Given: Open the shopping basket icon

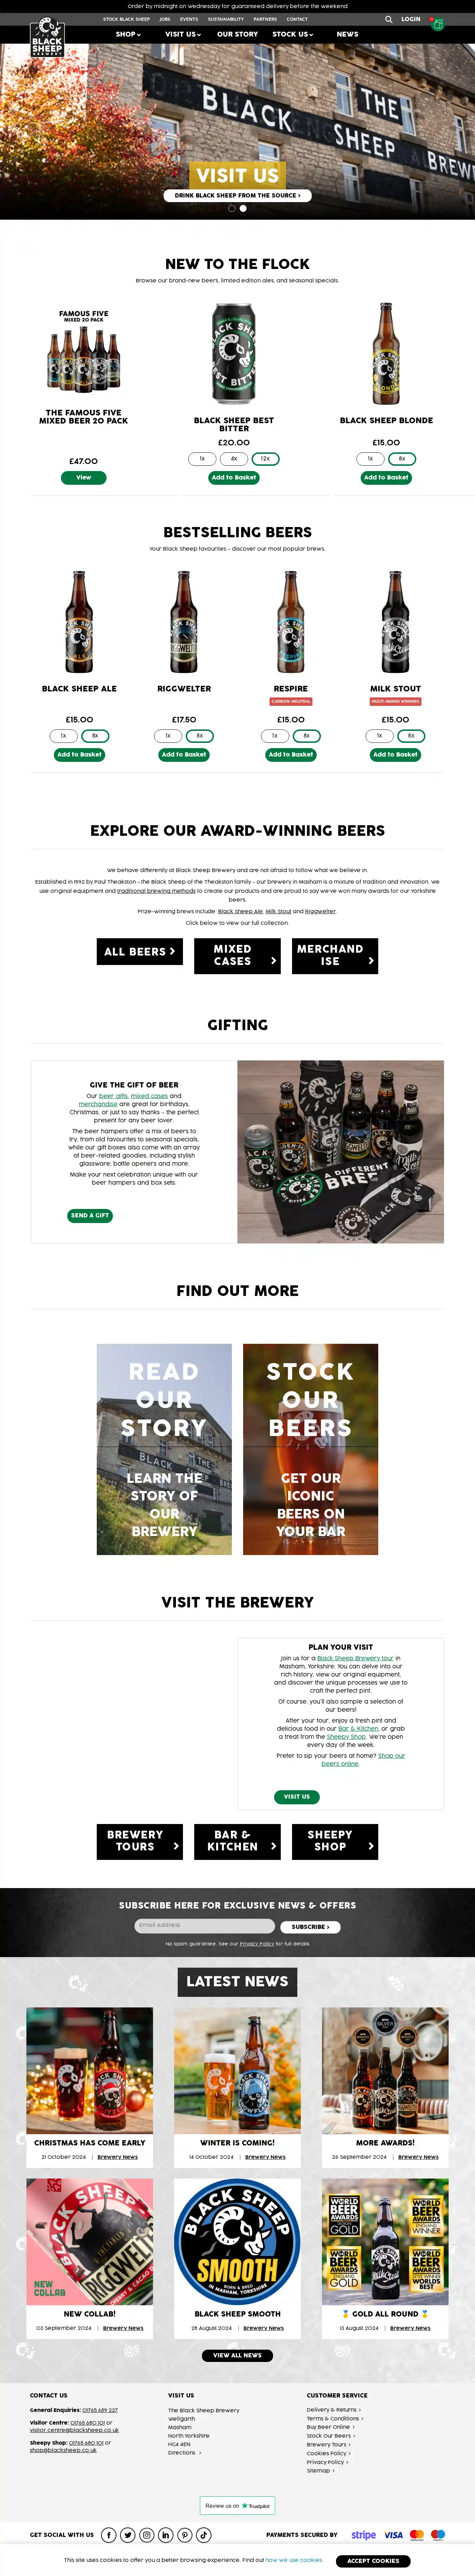Looking at the screenshot, I should click(437, 24).
